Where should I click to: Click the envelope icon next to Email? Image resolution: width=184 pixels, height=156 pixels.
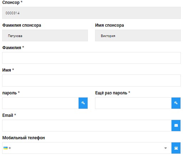(176, 125)
